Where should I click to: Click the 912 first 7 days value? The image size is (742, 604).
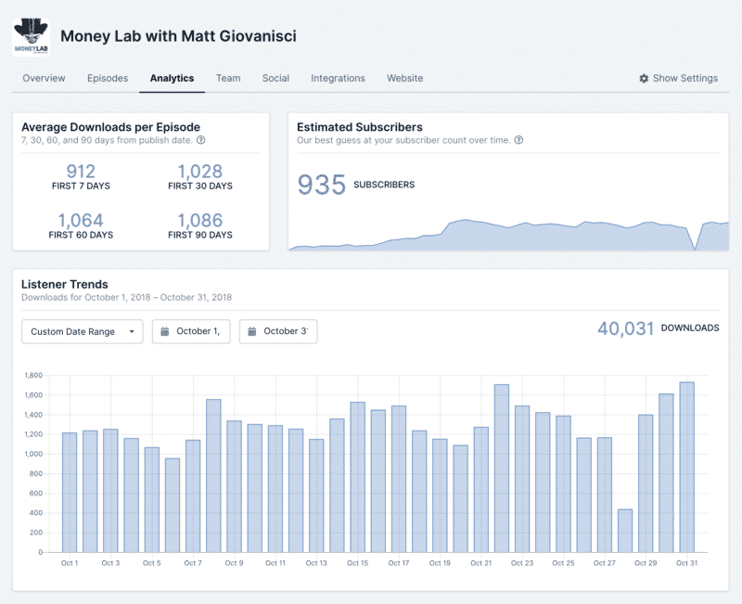tap(81, 172)
